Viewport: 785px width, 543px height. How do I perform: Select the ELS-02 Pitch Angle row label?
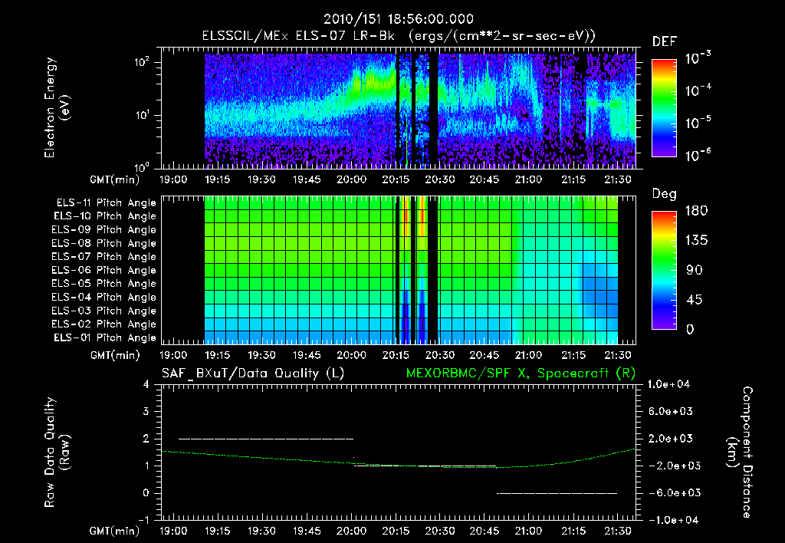[x=103, y=324]
